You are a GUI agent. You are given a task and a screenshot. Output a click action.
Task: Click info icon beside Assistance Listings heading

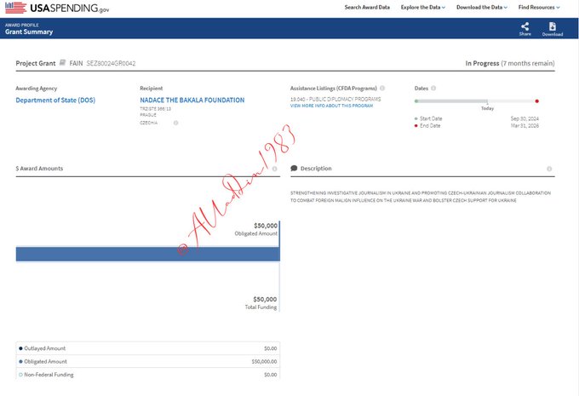(382, 88)
